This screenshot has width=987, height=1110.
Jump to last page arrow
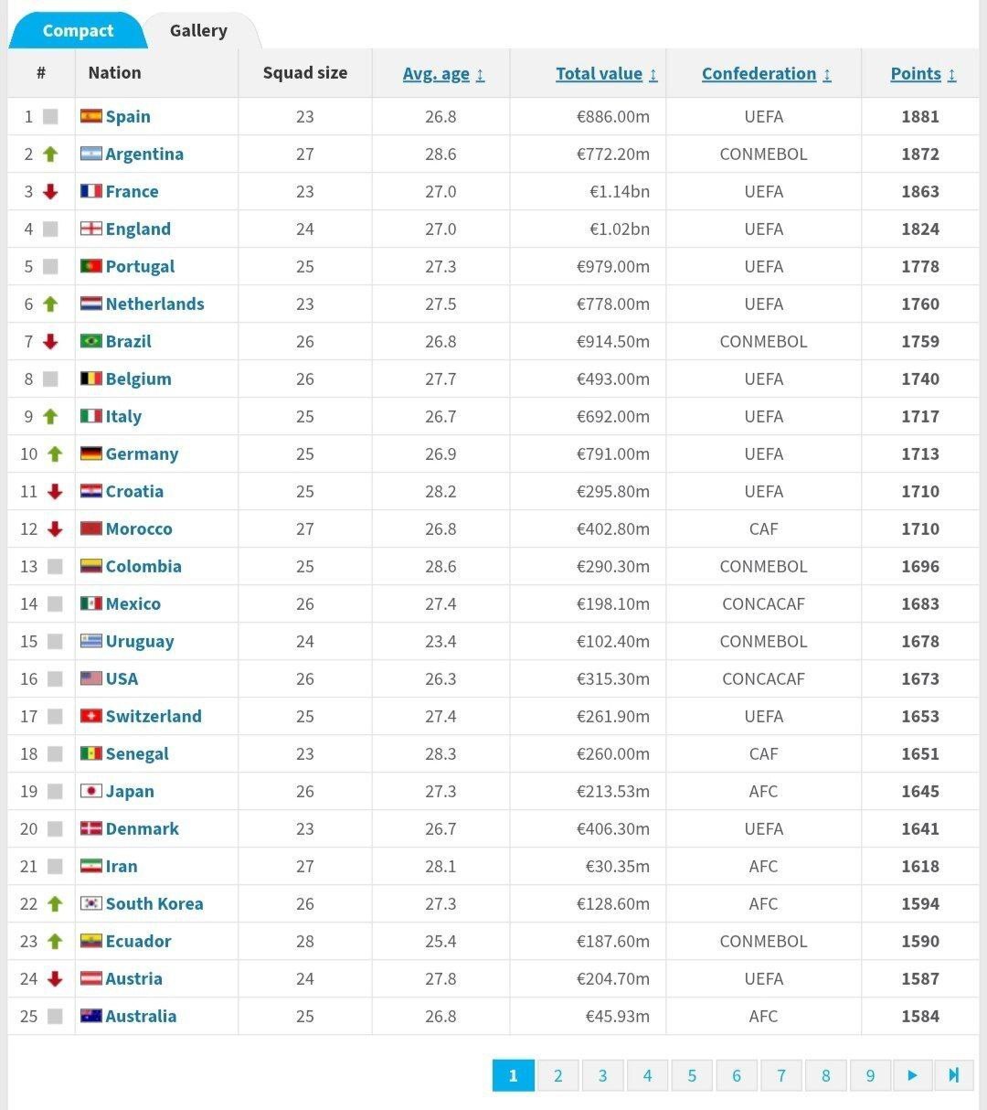[x=953, y=1075]
